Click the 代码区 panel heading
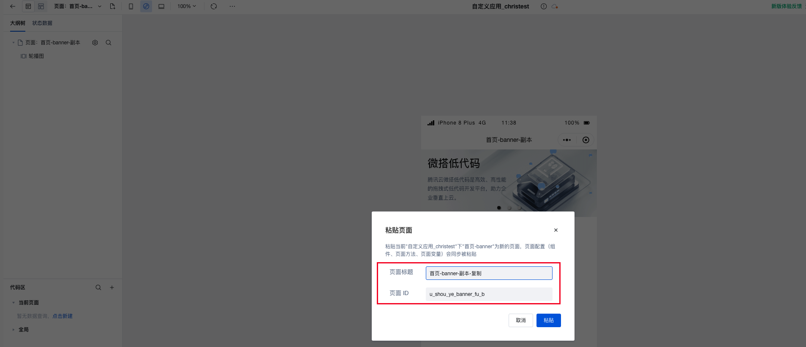Screen dimensions: 806x347 click(18, 287)
